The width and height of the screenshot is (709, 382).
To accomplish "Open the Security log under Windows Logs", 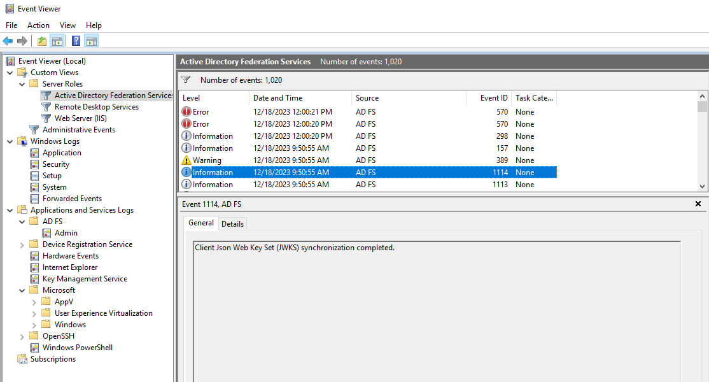I will pos(55,164).
